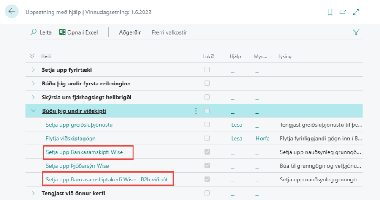Toggle Lokið checkbox for Setja upp fyrirtæki
380x200 pixels.
207,69
